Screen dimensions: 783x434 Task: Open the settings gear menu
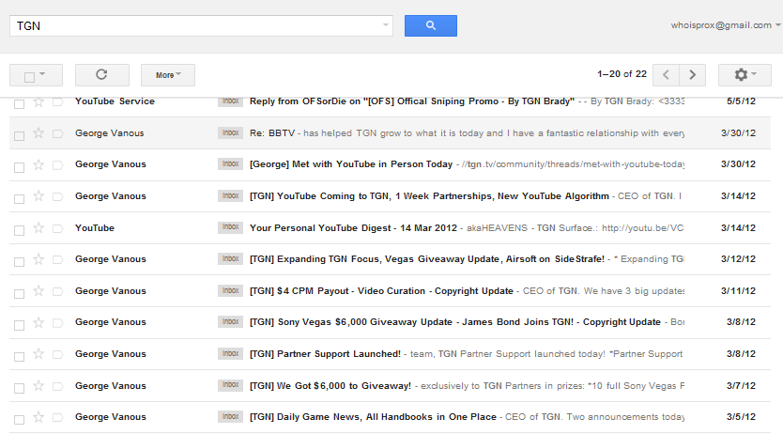tap(745, 75)
